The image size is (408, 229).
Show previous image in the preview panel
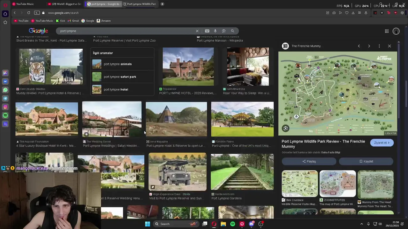[x=359, y=46]
